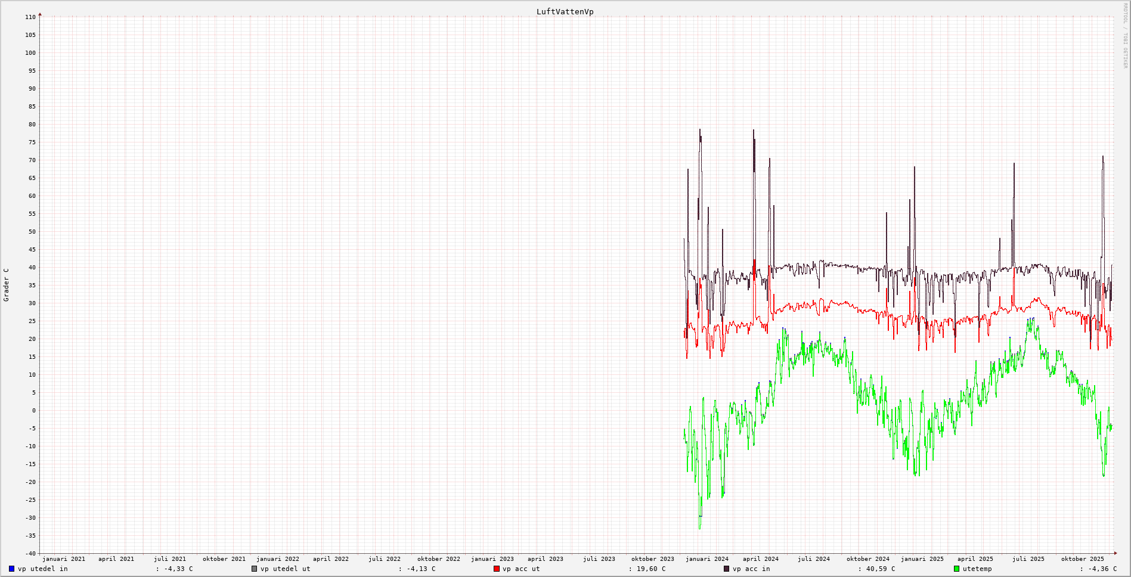This screenshot has width=1131, height=577.
Task: Click the 'januari 2021' x-axis label
Action: (64, 559)
